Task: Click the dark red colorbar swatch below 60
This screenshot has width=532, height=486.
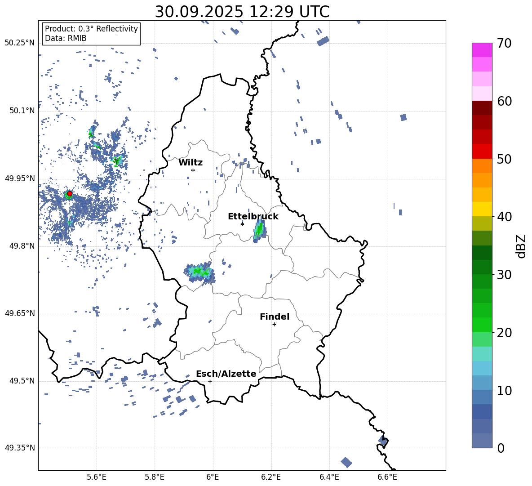Action: pyautogui.click(x=482, y=108)
